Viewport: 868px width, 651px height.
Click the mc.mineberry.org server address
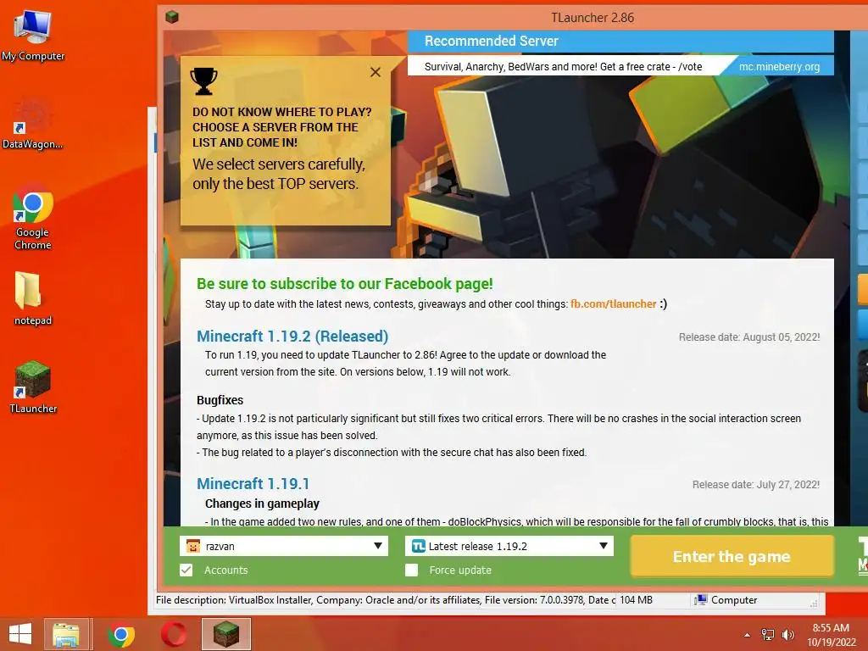click(780, 66)
